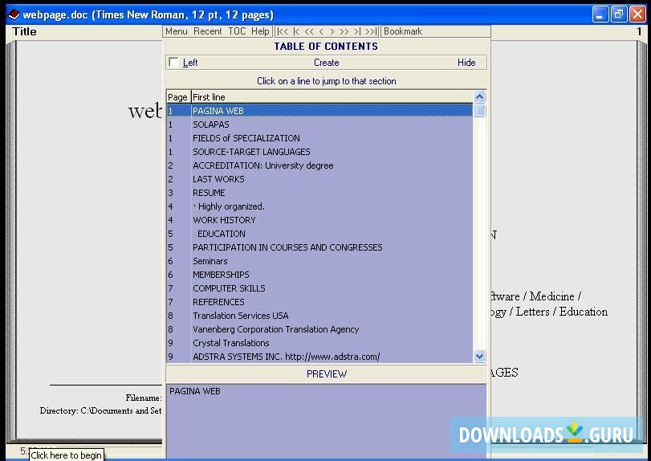Click the << rewind navigation arrow

point(309,31)
